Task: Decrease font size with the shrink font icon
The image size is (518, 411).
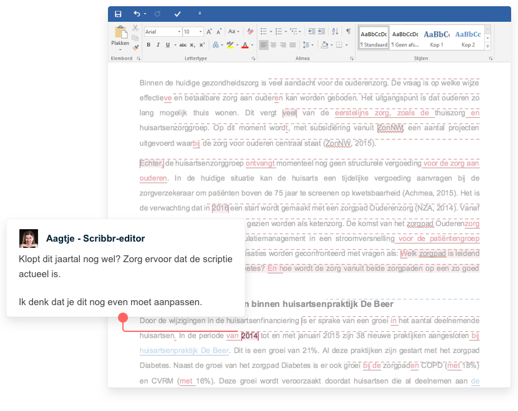Action: [218, 32]
